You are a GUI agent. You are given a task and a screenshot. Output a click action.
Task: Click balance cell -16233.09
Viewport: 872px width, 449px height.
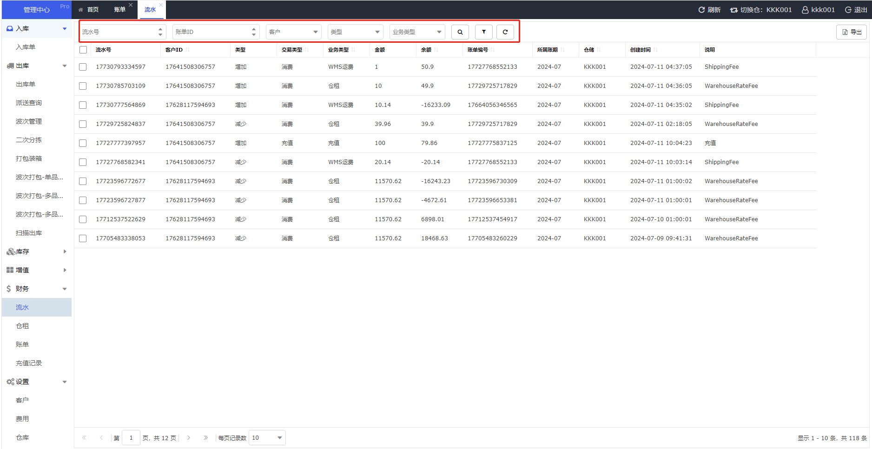436,105
